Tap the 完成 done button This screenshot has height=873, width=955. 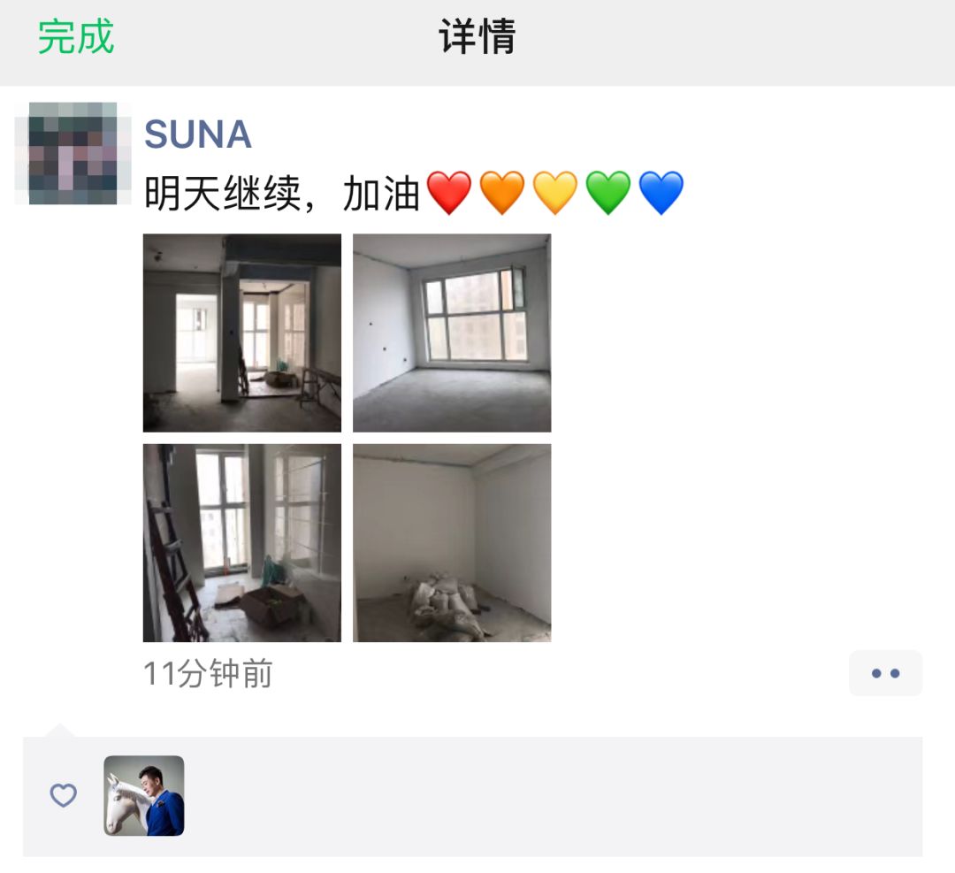(76, 36)
